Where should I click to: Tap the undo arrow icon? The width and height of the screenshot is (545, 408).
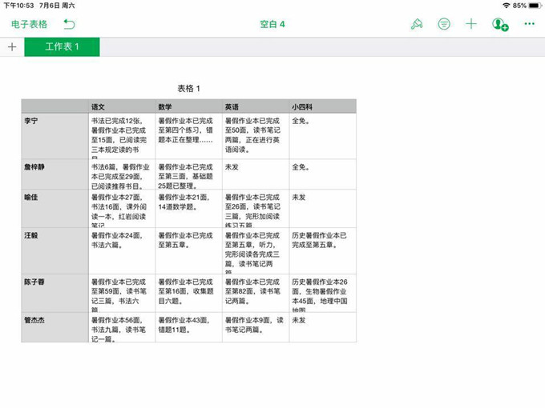coord(69,24)
